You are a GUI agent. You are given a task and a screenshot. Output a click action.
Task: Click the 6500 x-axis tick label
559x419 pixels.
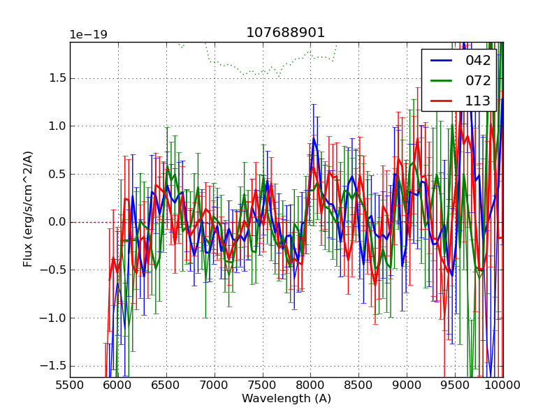coord(166,385)
